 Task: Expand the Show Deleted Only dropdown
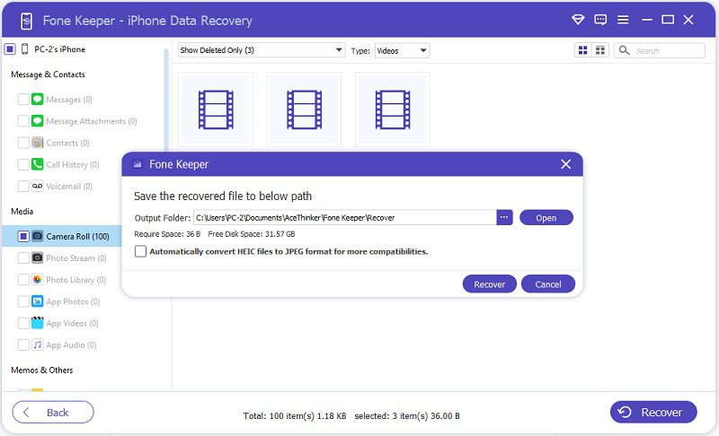[x=261, y=50]
